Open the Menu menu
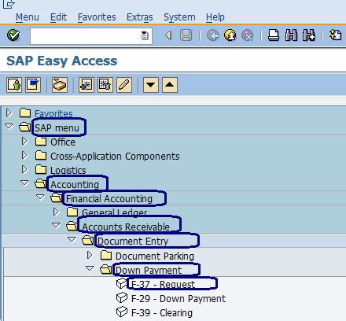 (28, 17)
